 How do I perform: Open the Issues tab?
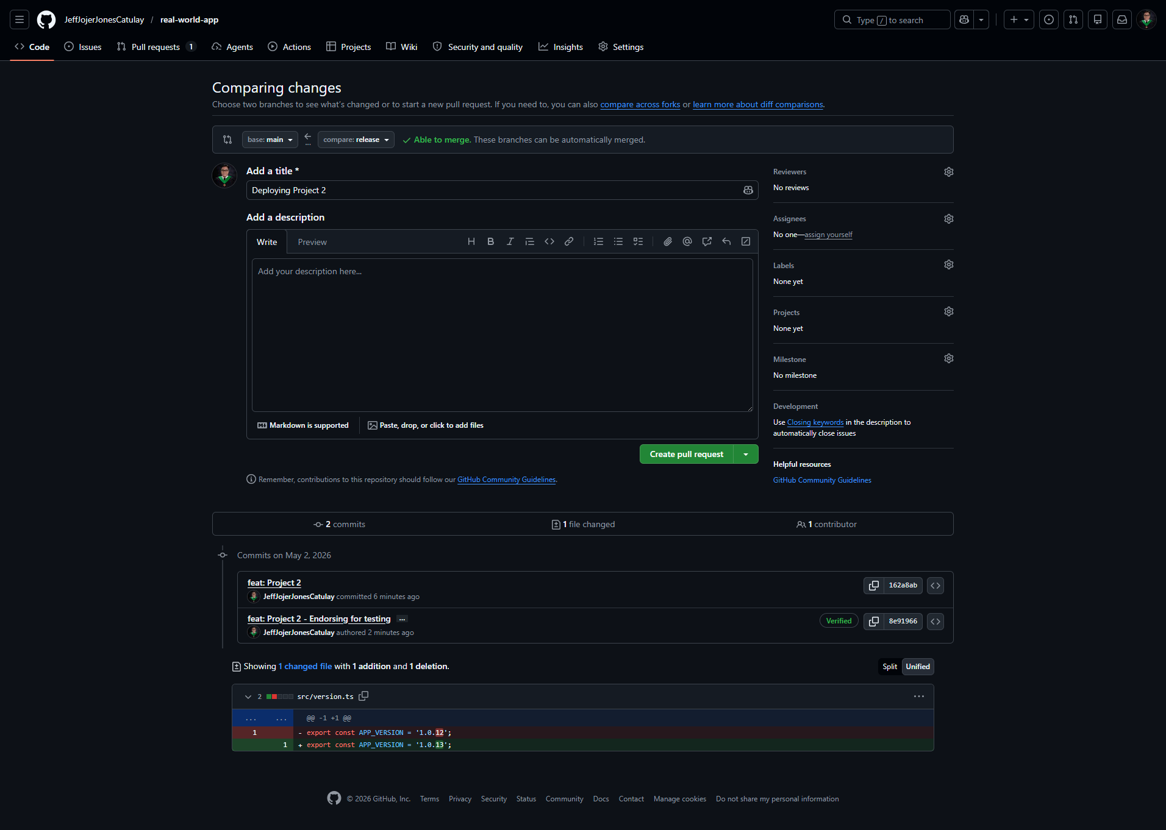tap(83, 47)
